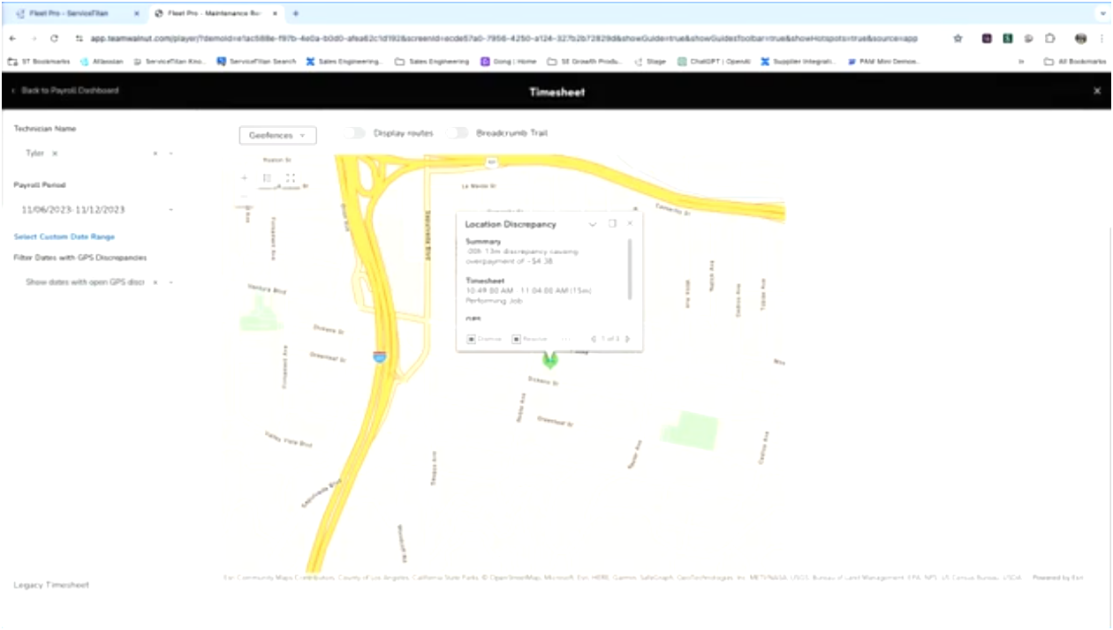Screen dimensions: 1113x630
Task: Expand the GPS discrepancies filter dropdown
Action: pos(170,282)
